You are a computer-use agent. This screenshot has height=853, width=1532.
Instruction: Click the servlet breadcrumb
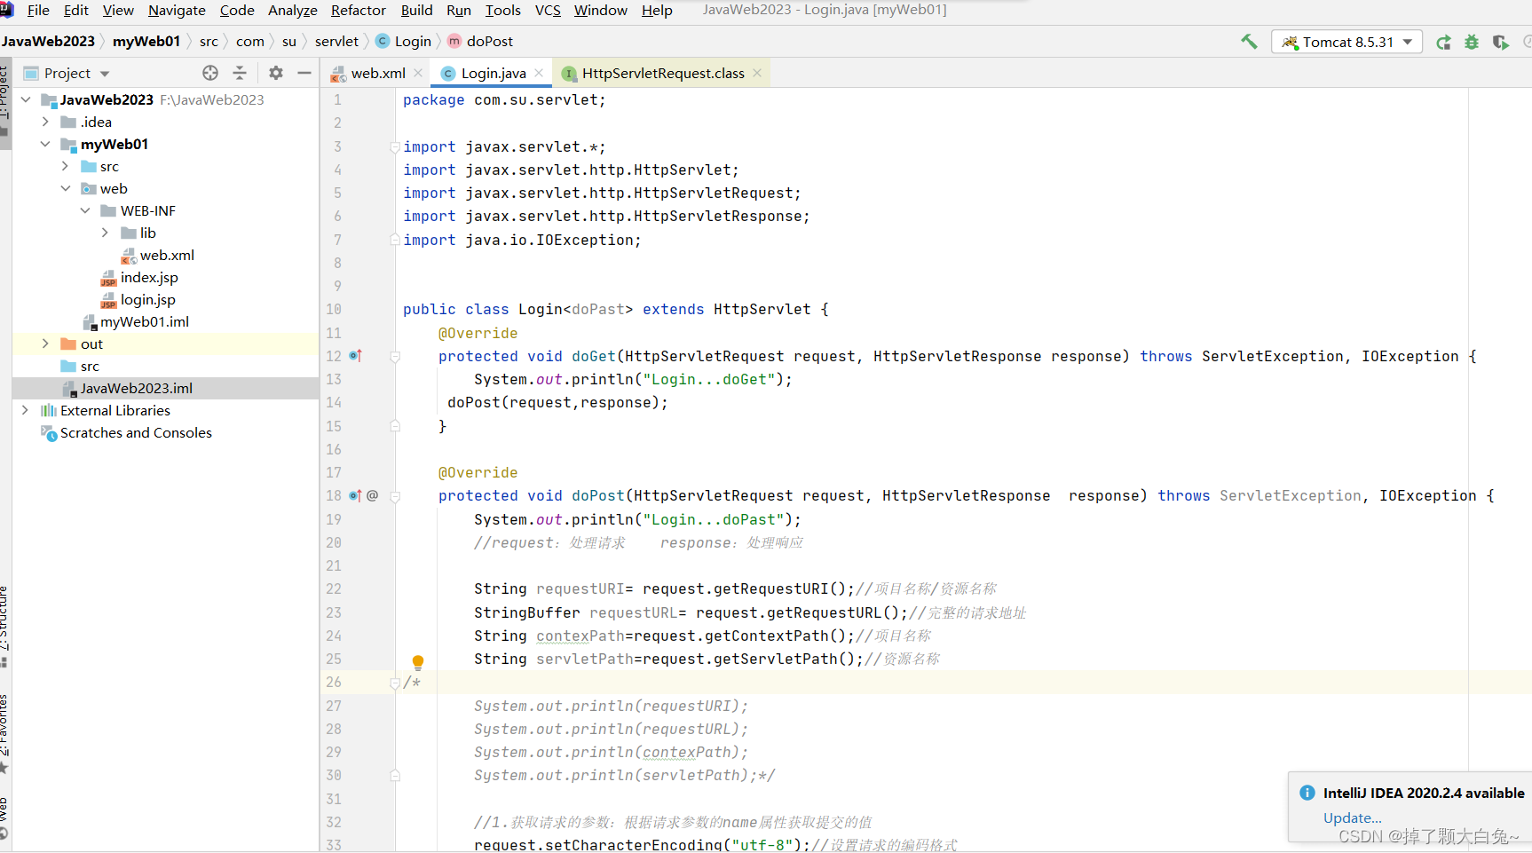pyautogui.click(x=336, y=41)
